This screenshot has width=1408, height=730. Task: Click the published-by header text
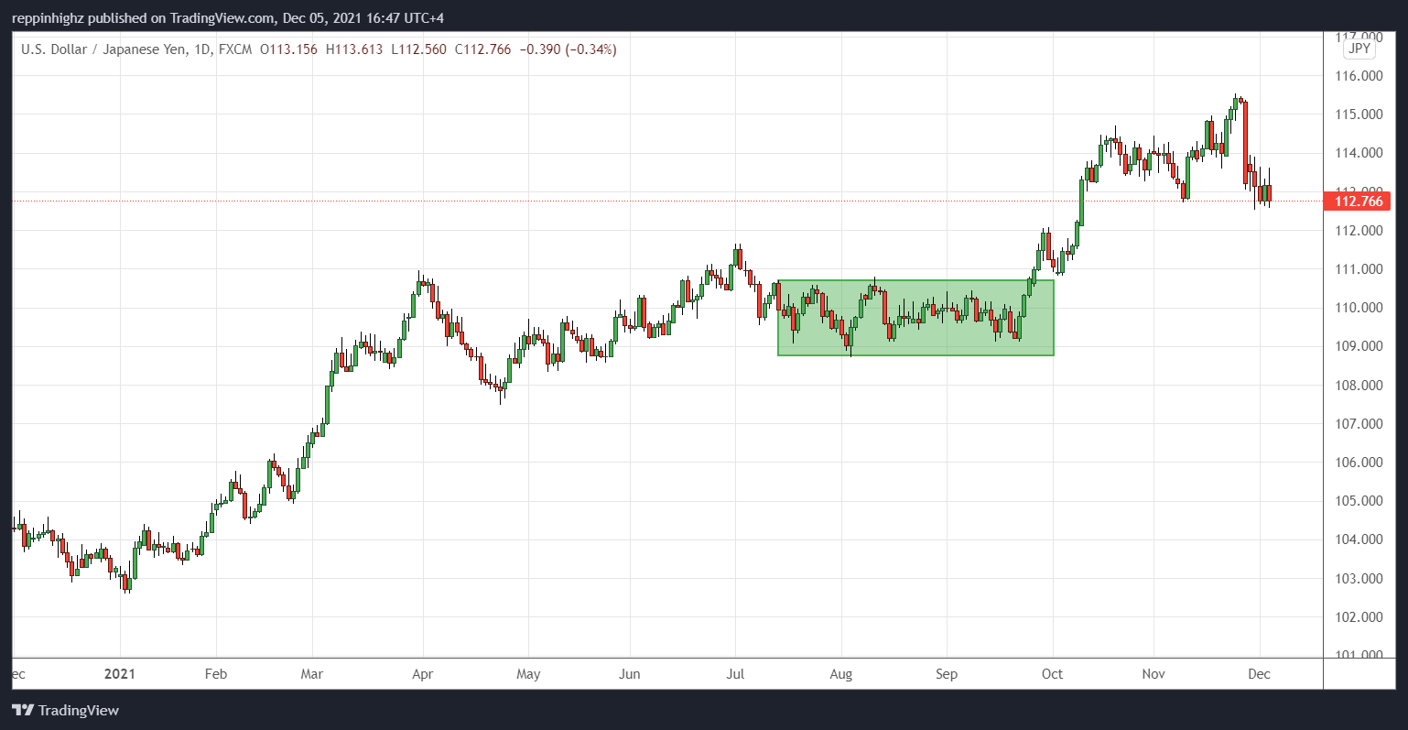click(x=228, y=17)
